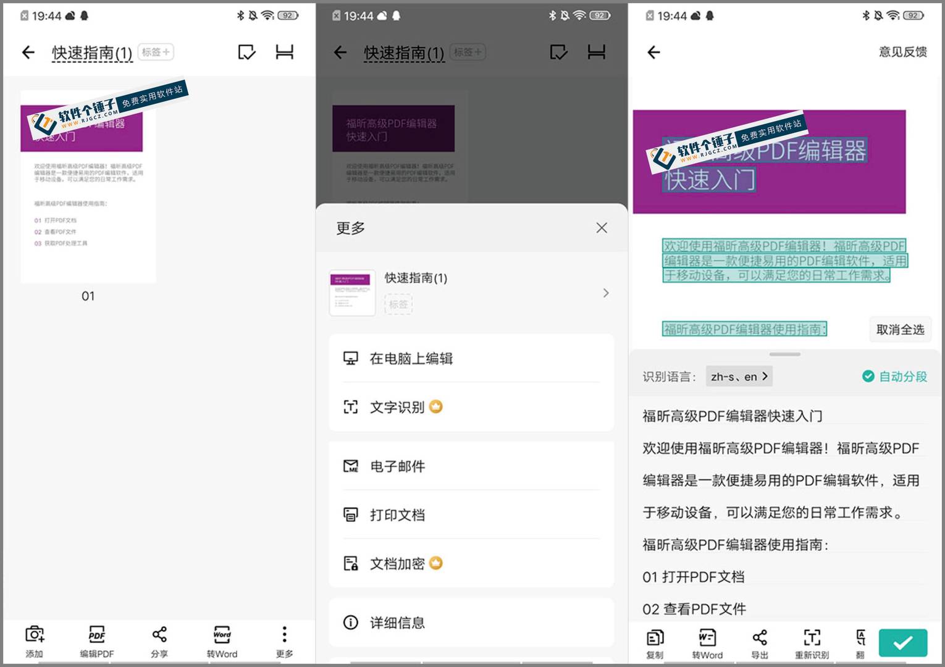Viewport: 945px width, 667px height.
Task: Tap 取消全选 button
Action: (900, 329)
